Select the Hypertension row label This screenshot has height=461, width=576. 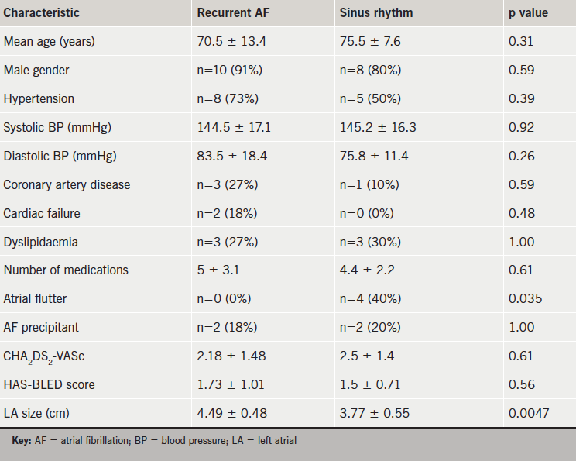[39, 98]
